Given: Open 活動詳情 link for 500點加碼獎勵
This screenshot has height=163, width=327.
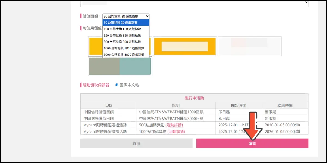Looking at the screenshot, I should point(174,125).
